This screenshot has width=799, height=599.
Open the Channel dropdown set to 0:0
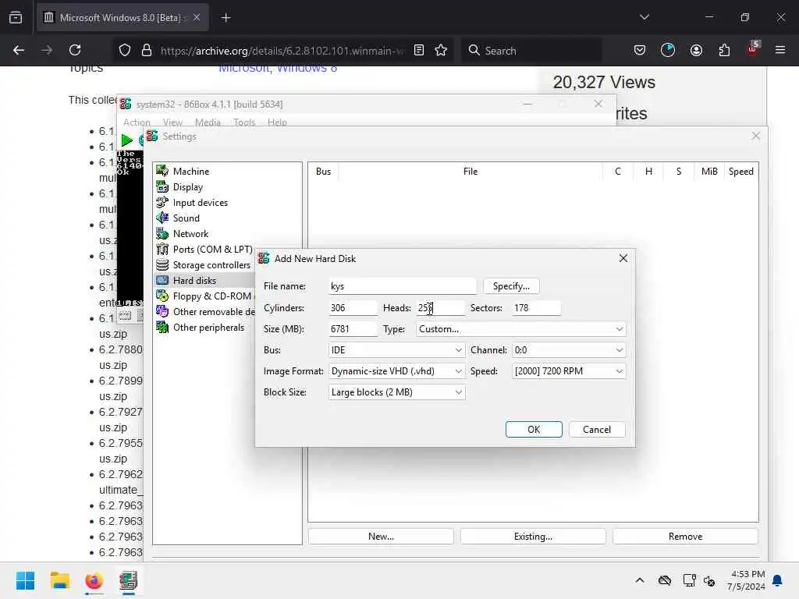pyautogui.click(x=568, y=350)
